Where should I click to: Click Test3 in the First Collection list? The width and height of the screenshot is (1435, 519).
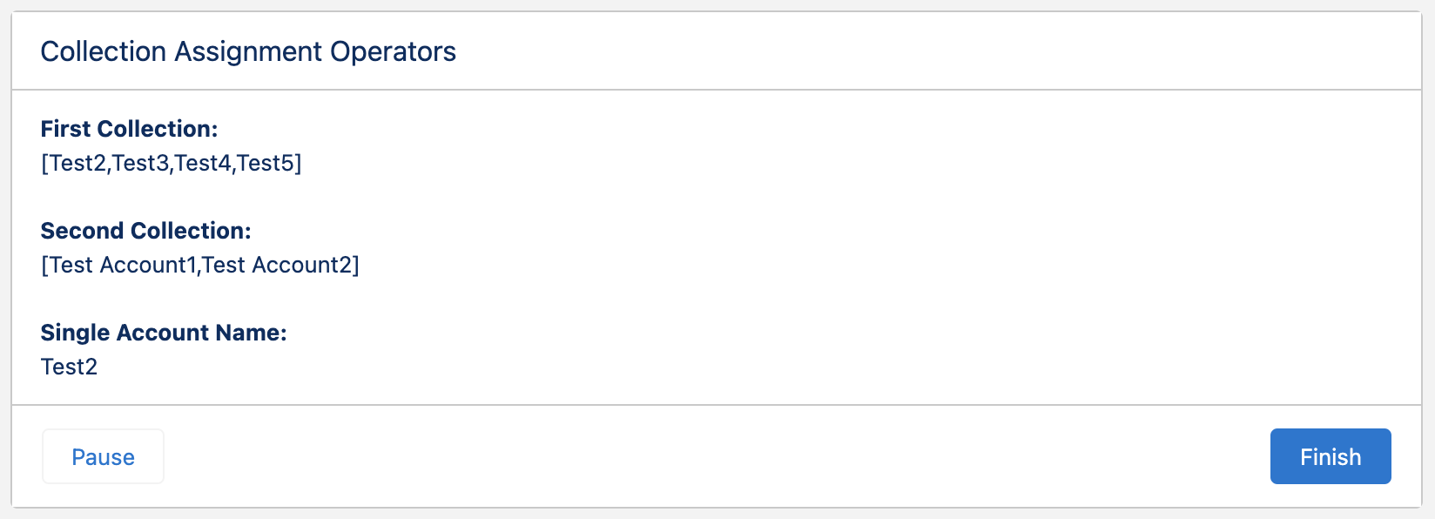pos(141,163)
